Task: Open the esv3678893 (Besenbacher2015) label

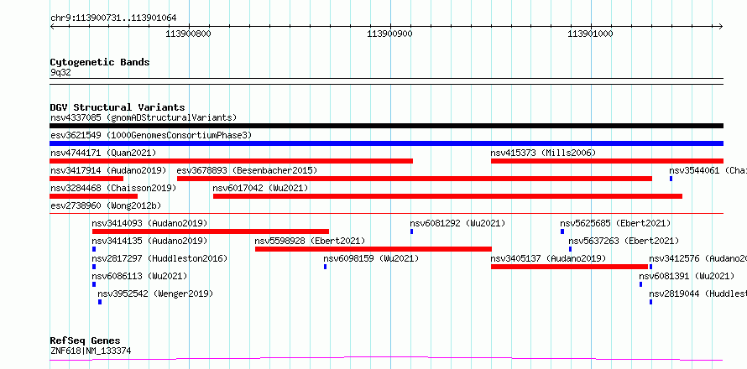Action: [x=247, y=170]
